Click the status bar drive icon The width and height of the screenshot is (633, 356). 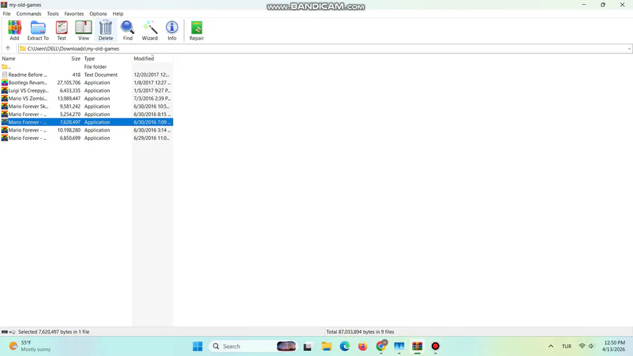coord(4,332)
